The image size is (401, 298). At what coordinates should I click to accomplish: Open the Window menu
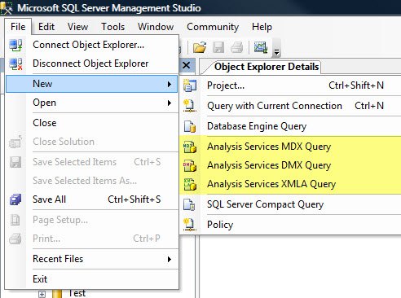(156, 27)
